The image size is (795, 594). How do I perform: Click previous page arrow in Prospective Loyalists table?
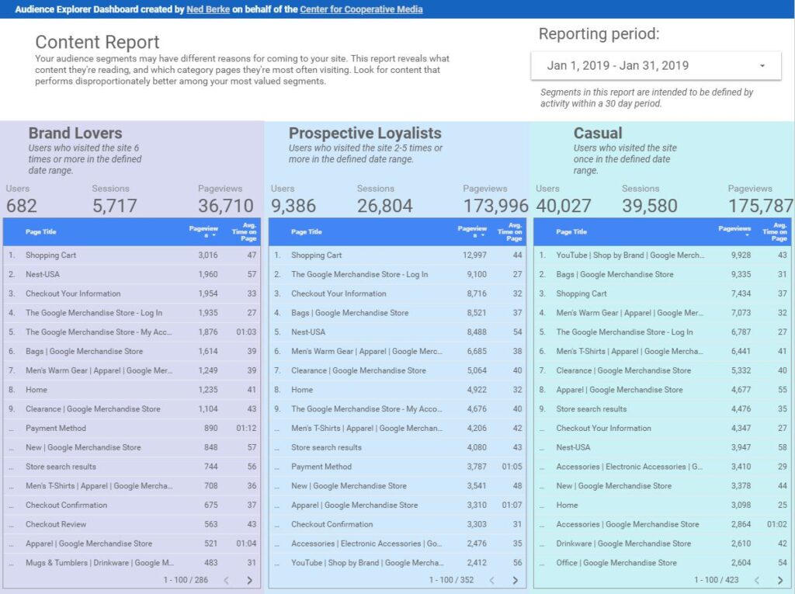(x=491, y=580)
